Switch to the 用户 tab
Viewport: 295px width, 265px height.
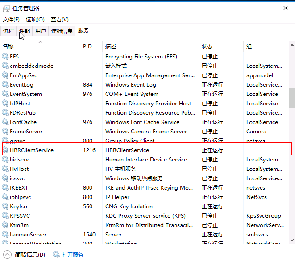coord(41,31)
